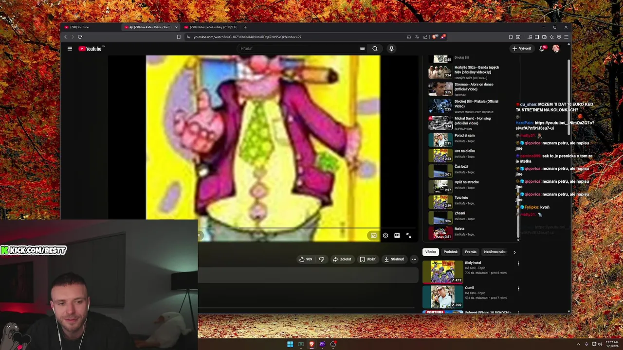Go to the YouTube home logo
This screenshot has width=623, height=350.
point(90,49)
